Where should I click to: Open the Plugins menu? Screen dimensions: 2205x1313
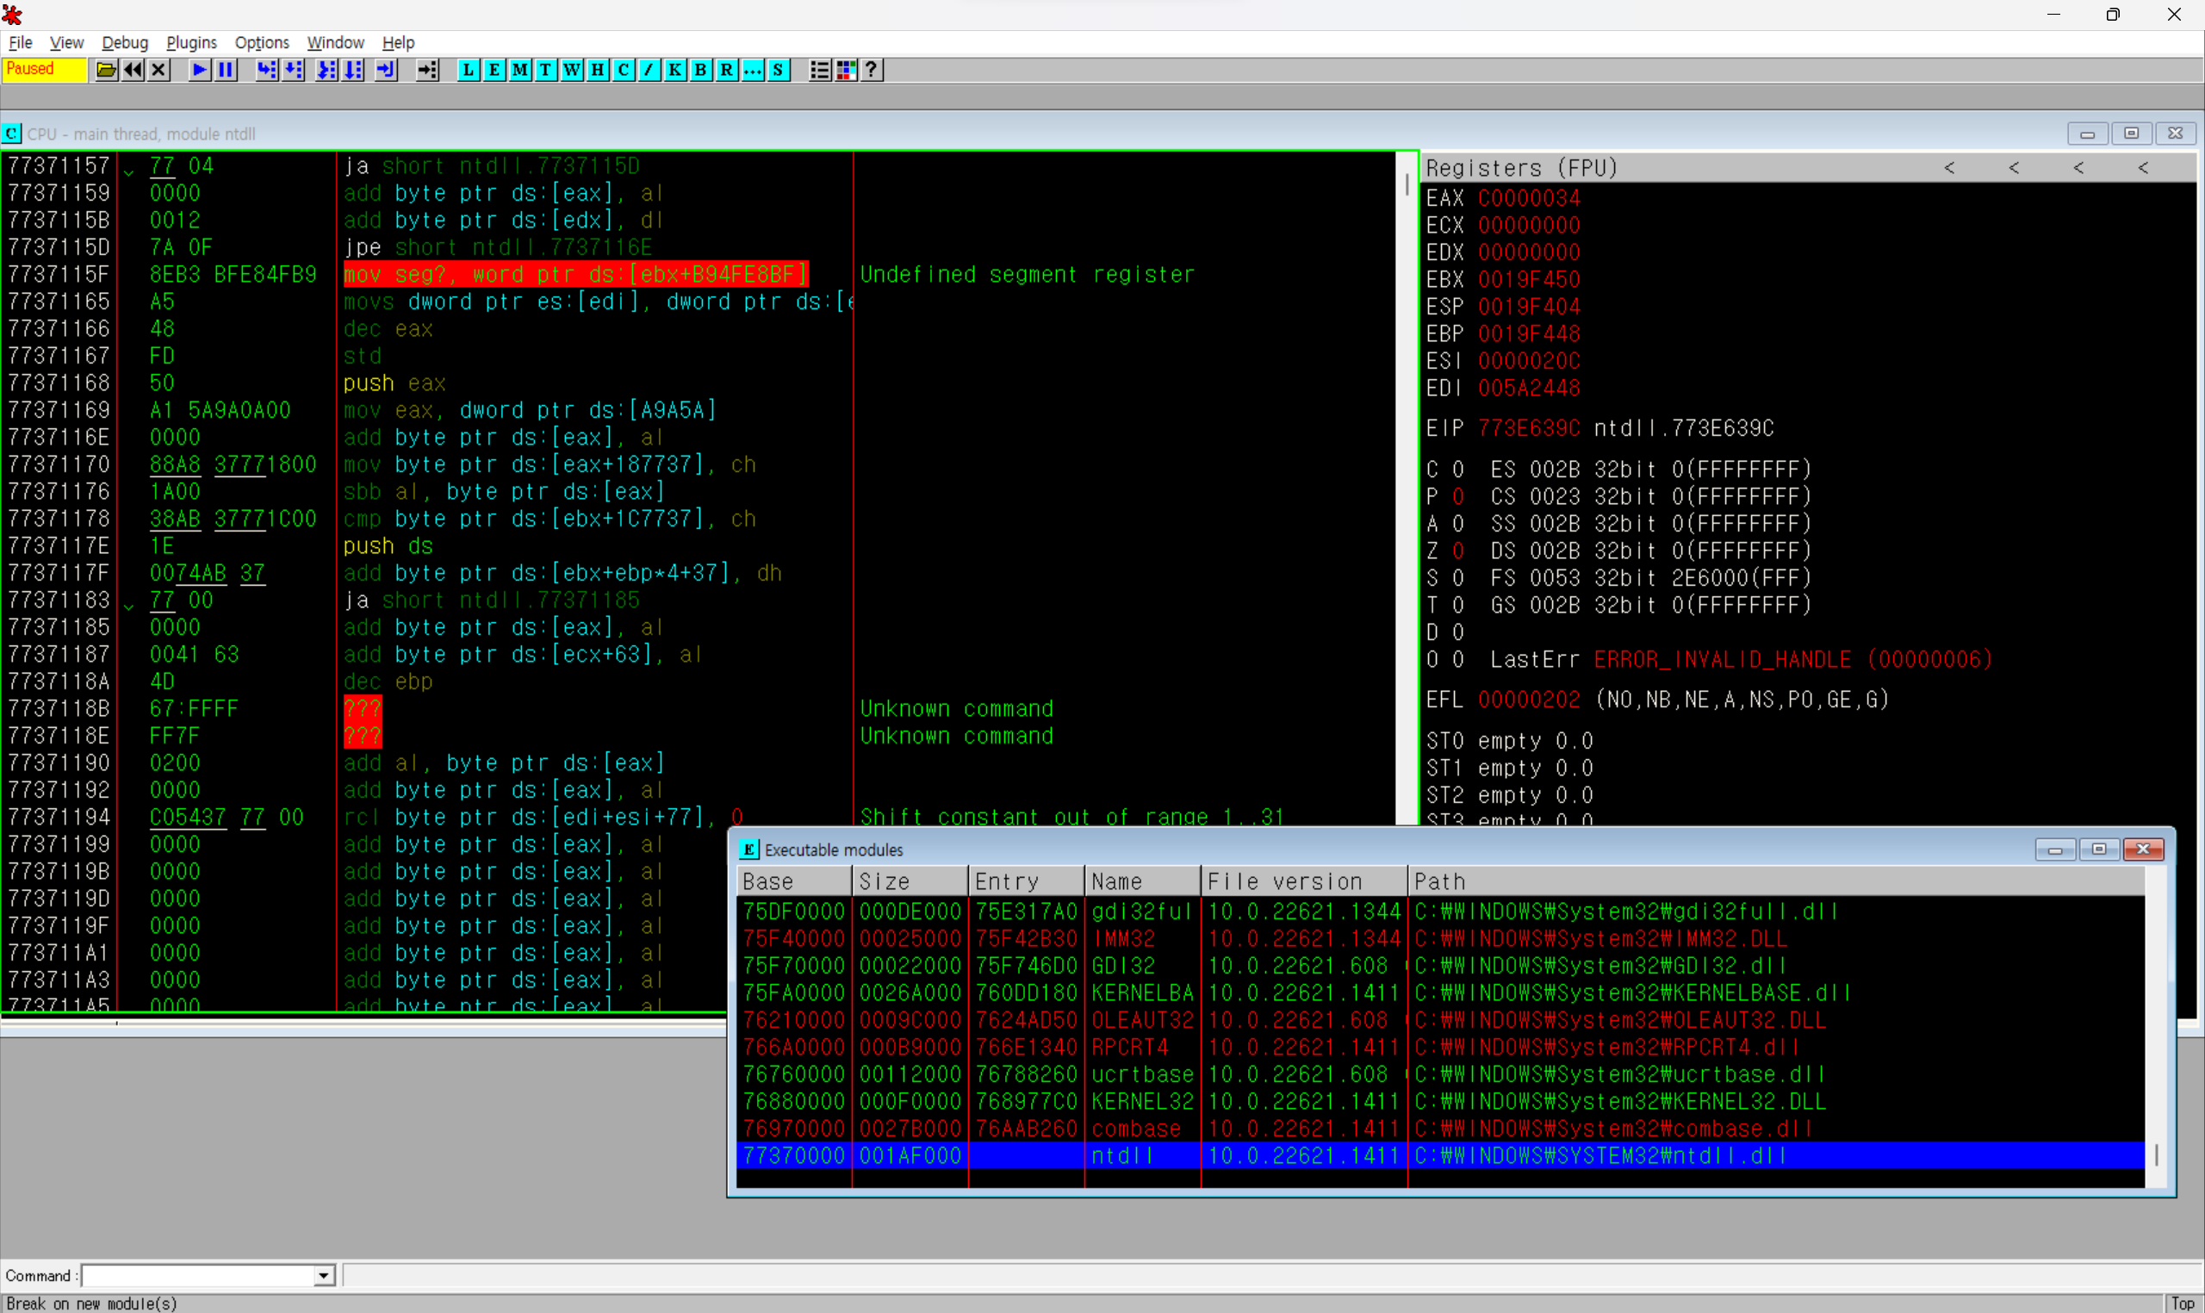(x=191, y=42)
